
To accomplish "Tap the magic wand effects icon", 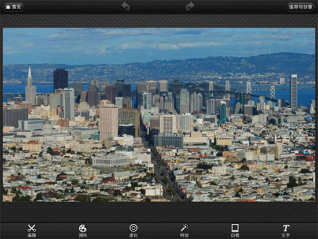I will pyautogui.click(x=184, y=228).
